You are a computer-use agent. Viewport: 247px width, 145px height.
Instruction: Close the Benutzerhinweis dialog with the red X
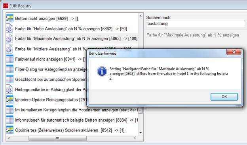point(234,52)
